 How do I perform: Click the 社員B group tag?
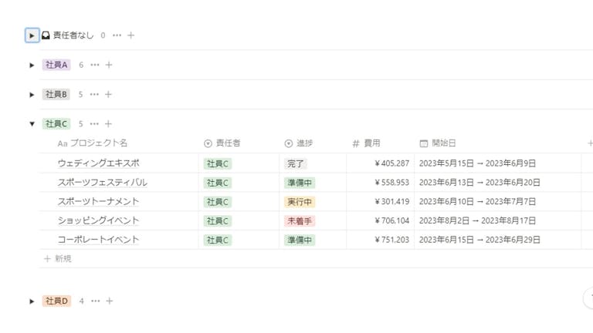point(56,94)
